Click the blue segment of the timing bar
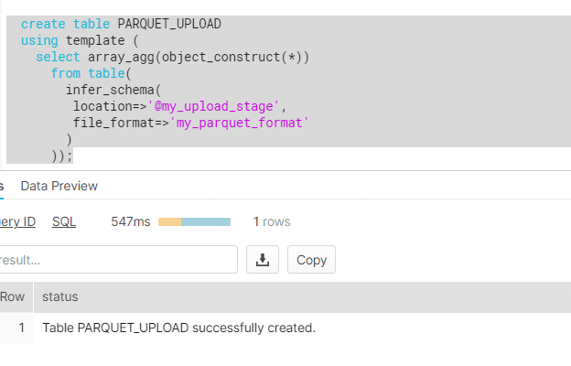Viewport: 571px width, 366px height. [x=205, y=222]
